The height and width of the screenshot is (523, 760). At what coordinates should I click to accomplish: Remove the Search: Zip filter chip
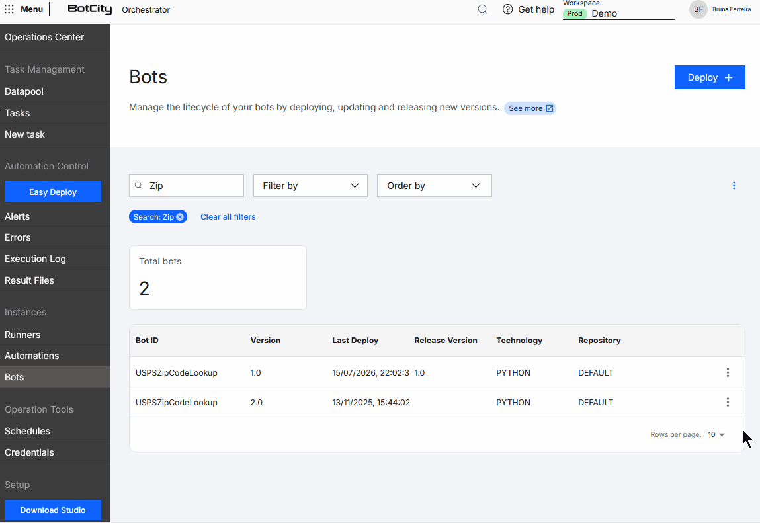(180, 217)
